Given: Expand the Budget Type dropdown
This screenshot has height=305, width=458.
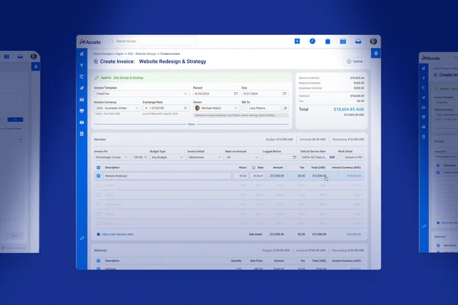Looking at the screenshot, I should 166,157.
